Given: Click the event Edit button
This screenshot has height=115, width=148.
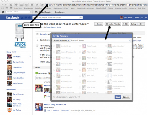Looking at the screenshot, I should [x=126, y=24].
